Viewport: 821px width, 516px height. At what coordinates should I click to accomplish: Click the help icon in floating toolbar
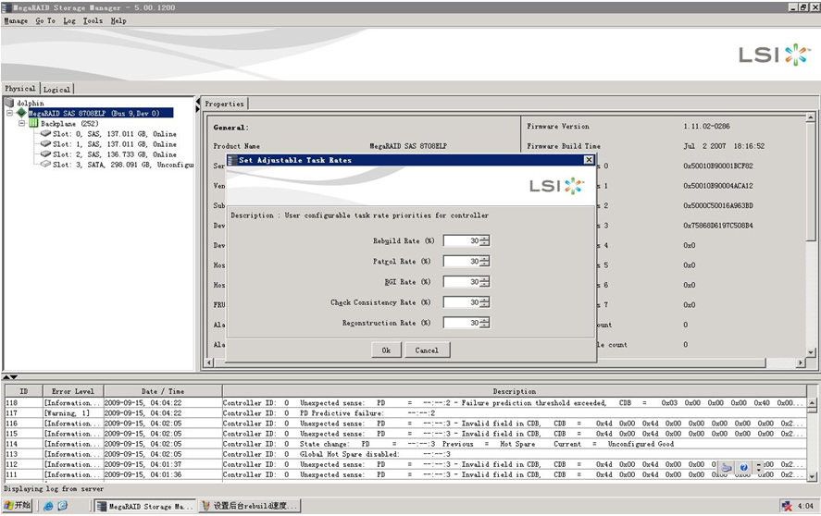click(x=743, y=468)
